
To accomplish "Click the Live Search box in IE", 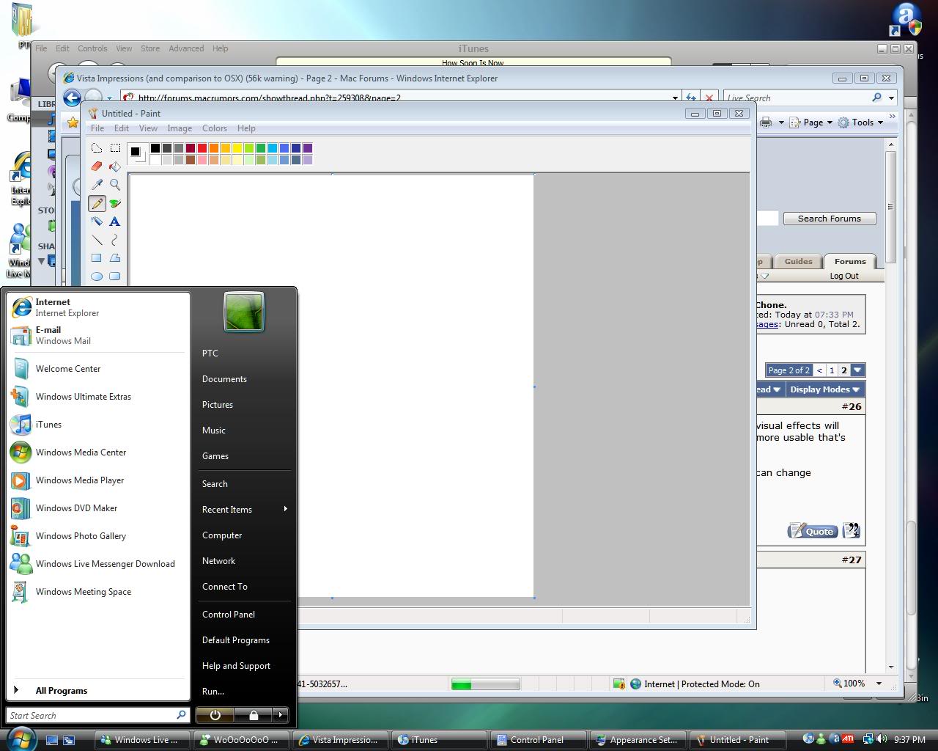I will (797, 98).
